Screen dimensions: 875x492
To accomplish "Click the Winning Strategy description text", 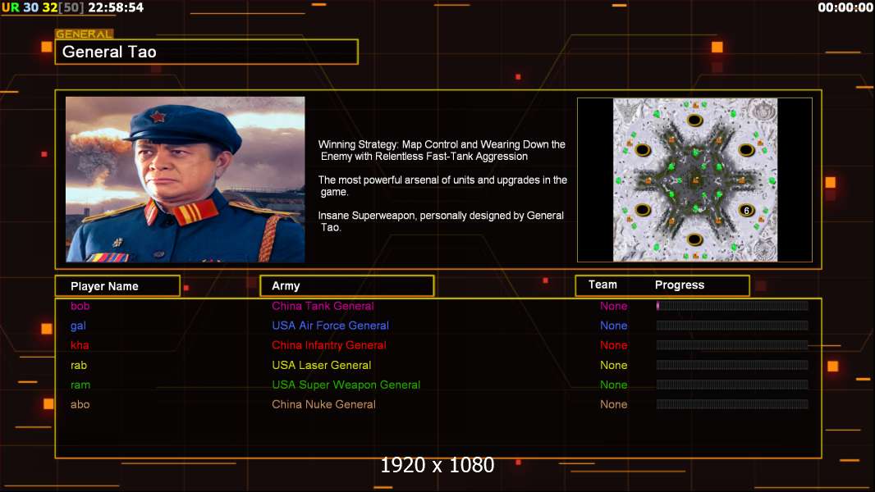I will (x=442, y=150).
